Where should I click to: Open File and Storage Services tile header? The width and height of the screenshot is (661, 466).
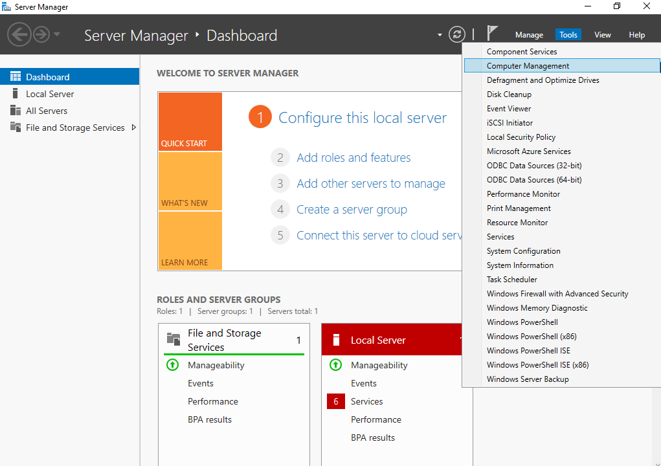(234, 340)
